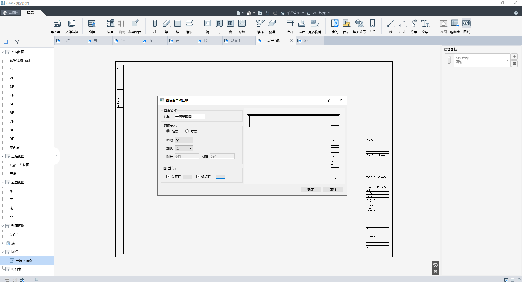Select the 线 line tool
The height and width of the screenshot is (282, 522).
point(391,26)
